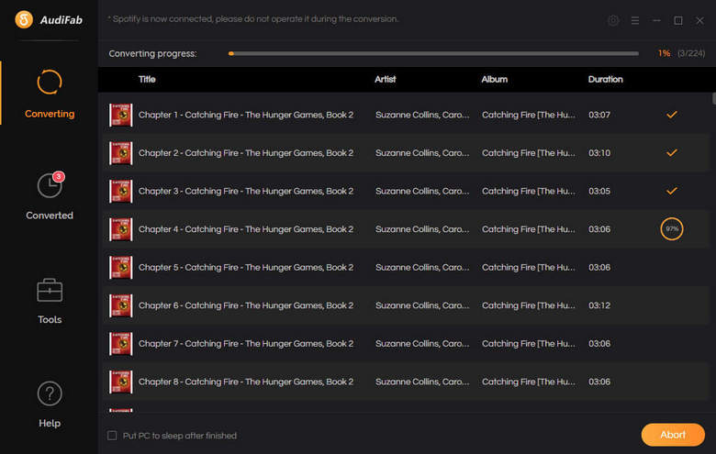Click the Duration column header
The width and height of the screenshot is (716, 454).
605,80
